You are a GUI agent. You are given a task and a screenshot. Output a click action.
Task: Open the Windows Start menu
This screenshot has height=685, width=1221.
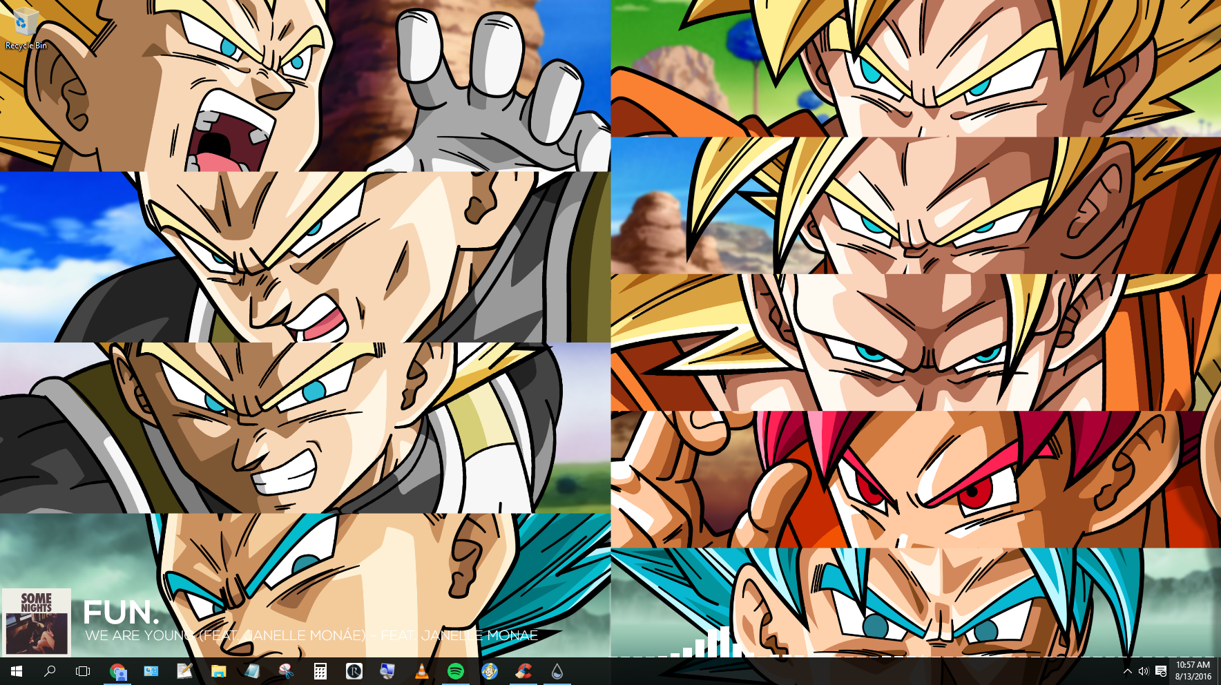pos(17,671)
